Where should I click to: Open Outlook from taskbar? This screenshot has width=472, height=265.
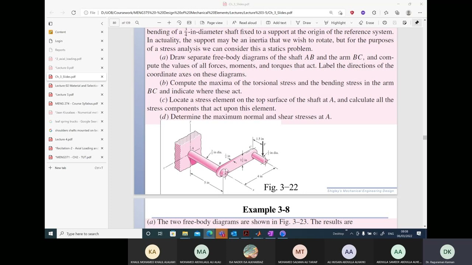tap(234, 234)
